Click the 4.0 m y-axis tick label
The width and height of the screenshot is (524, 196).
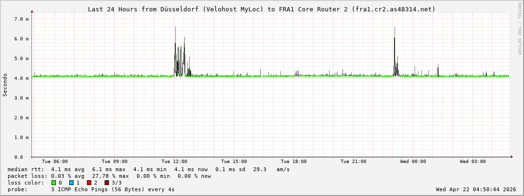22,78
